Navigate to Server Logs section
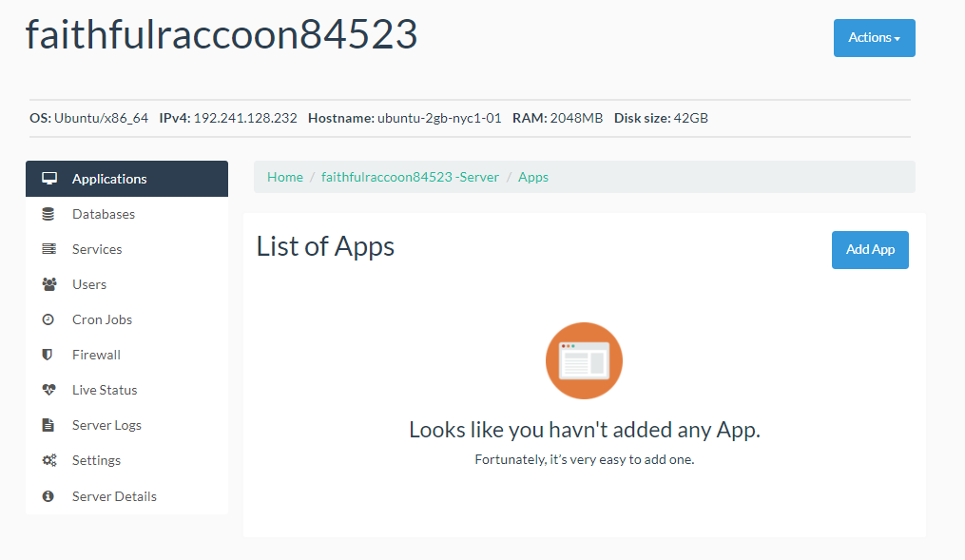The width and height of the screenshot is (965, 560). click(106, 425)
